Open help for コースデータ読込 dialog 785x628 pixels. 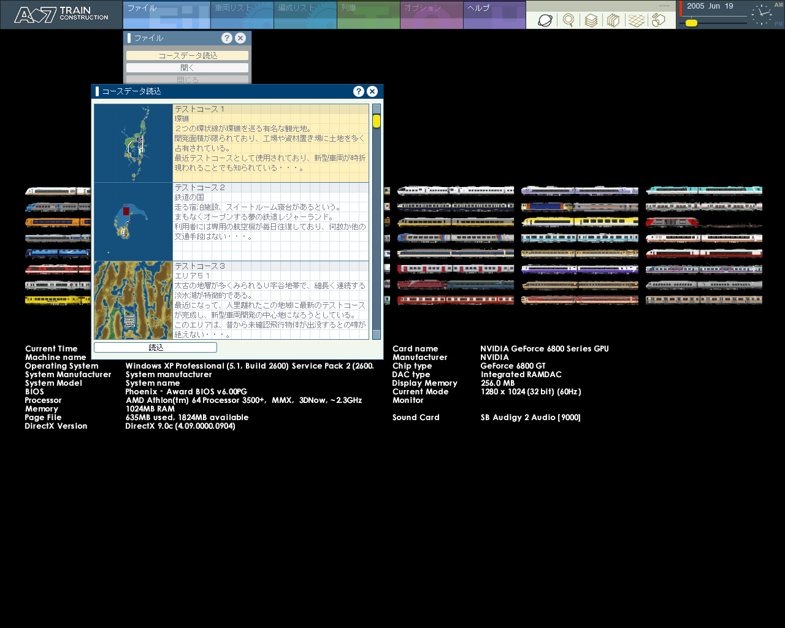(x=359, y=91)
